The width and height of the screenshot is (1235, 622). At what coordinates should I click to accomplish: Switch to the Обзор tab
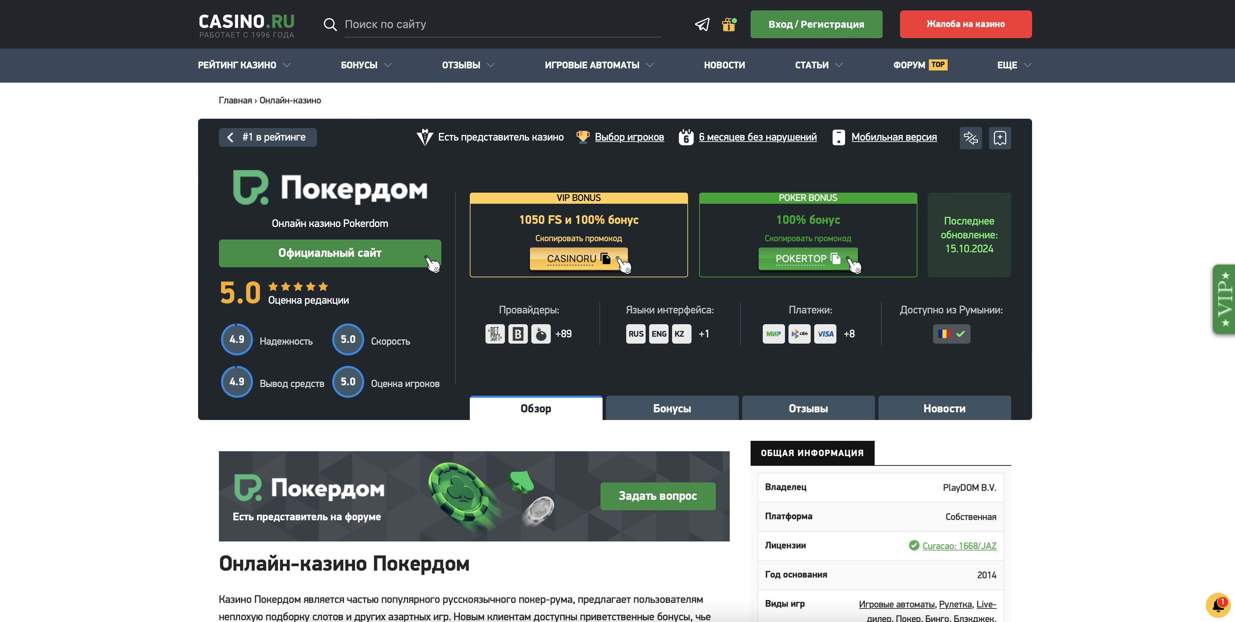(x=536, y=408)
